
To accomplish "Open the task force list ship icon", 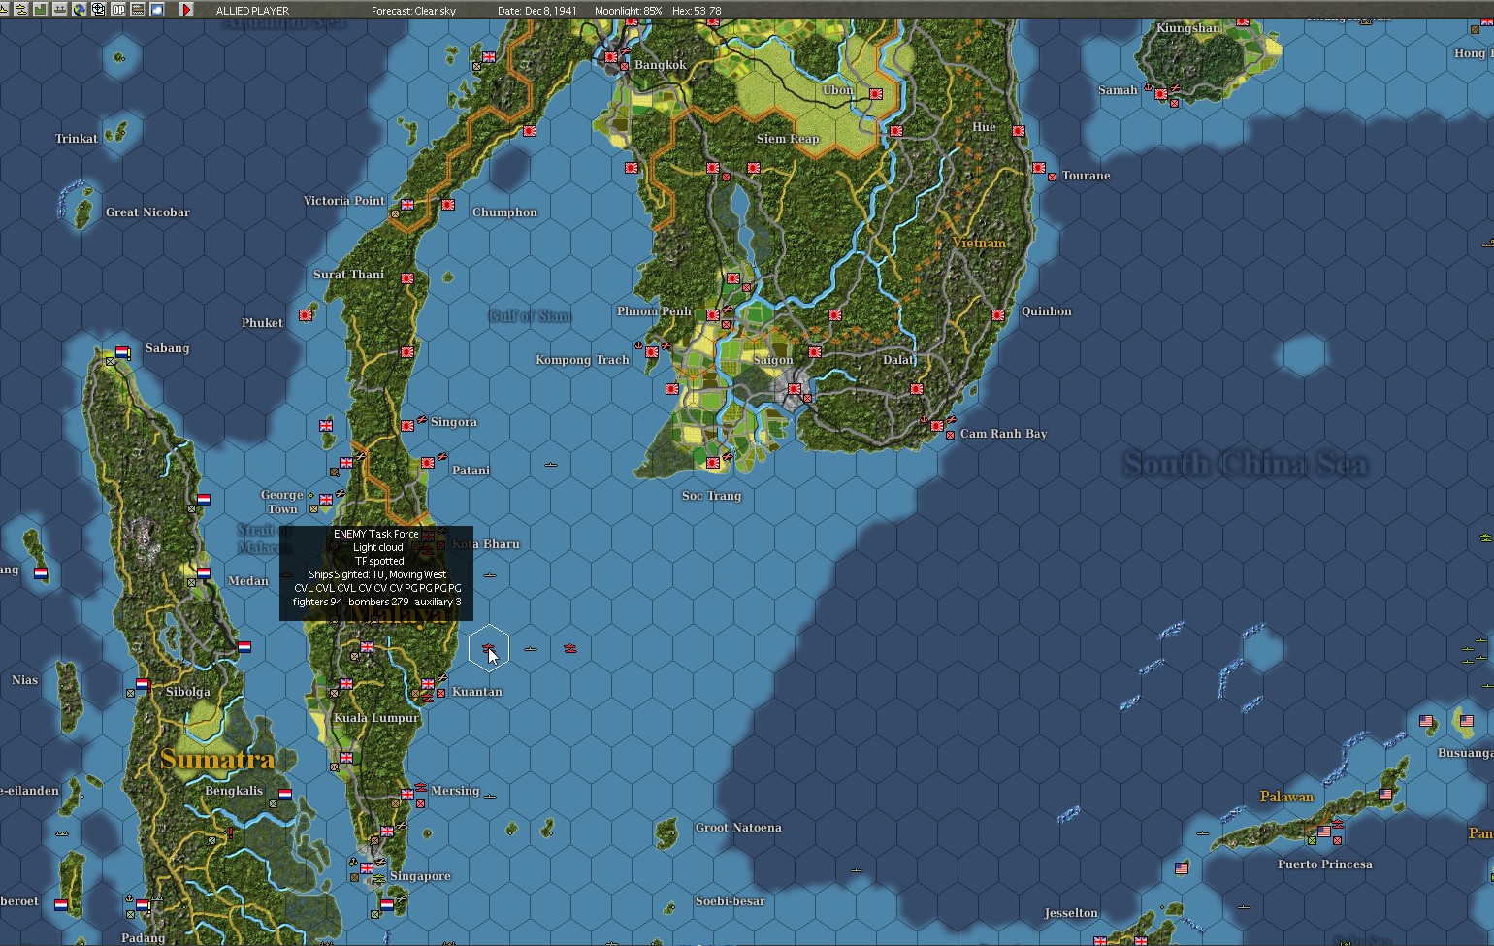I will pyautogui.click(x=5, y=10).
